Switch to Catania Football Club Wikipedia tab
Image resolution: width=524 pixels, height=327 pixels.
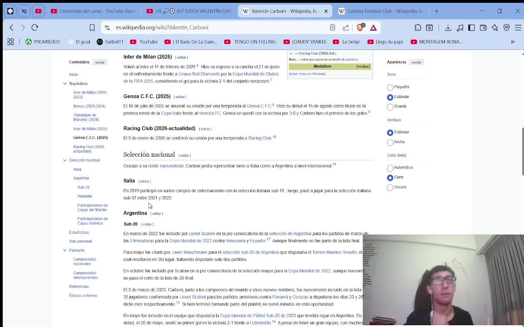click(x=381, y=11)
